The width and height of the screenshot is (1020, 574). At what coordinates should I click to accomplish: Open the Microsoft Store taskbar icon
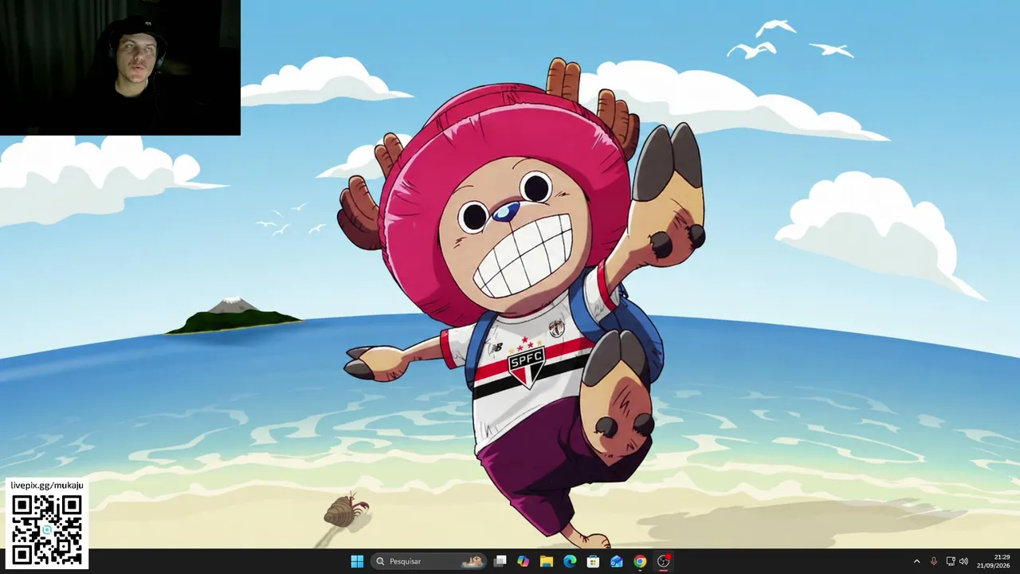[x=593, y=561]
